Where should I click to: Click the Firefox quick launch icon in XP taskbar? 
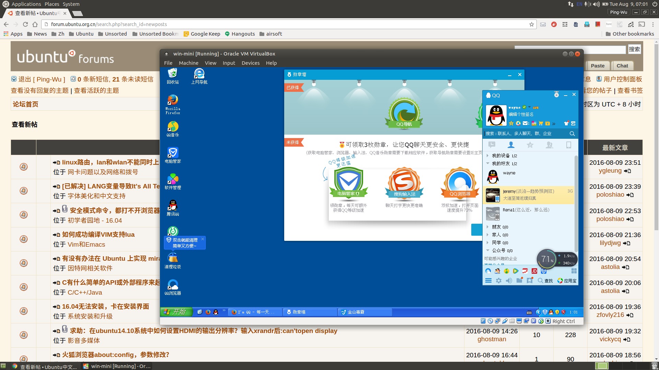(x=208, y=312)
